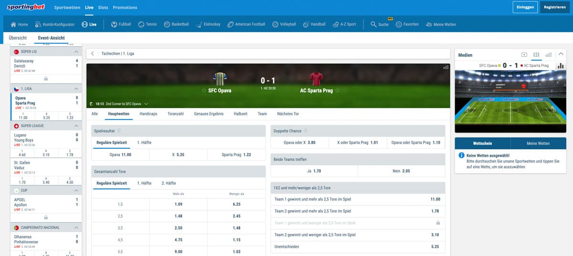573x256 pixels.
Task: Open the A-Z Sport list
Action: pyautogui.click(x=344, y=24)
